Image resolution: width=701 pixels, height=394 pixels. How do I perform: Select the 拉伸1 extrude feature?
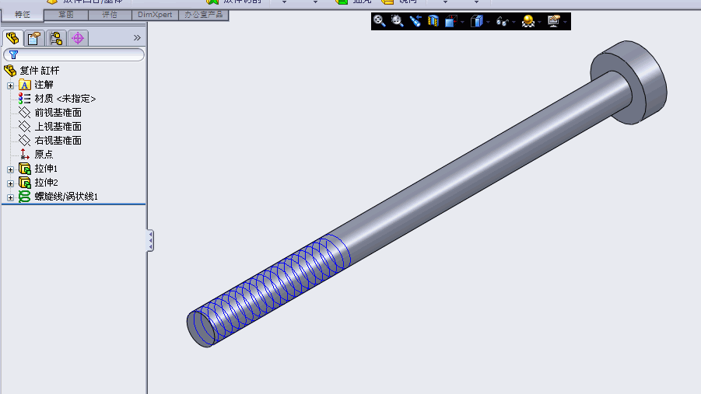coord(46,169)
